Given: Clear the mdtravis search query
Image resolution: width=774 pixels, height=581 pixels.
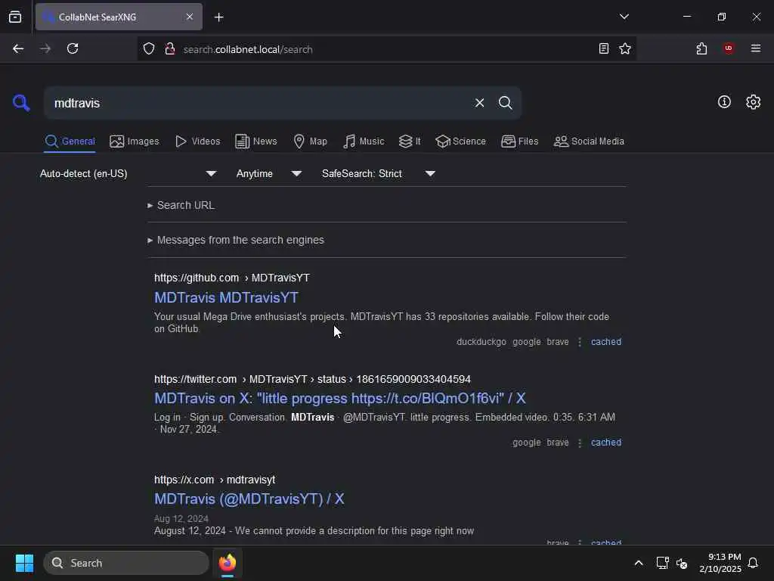Looking at the screenshot, I should (x=479, y=103).
